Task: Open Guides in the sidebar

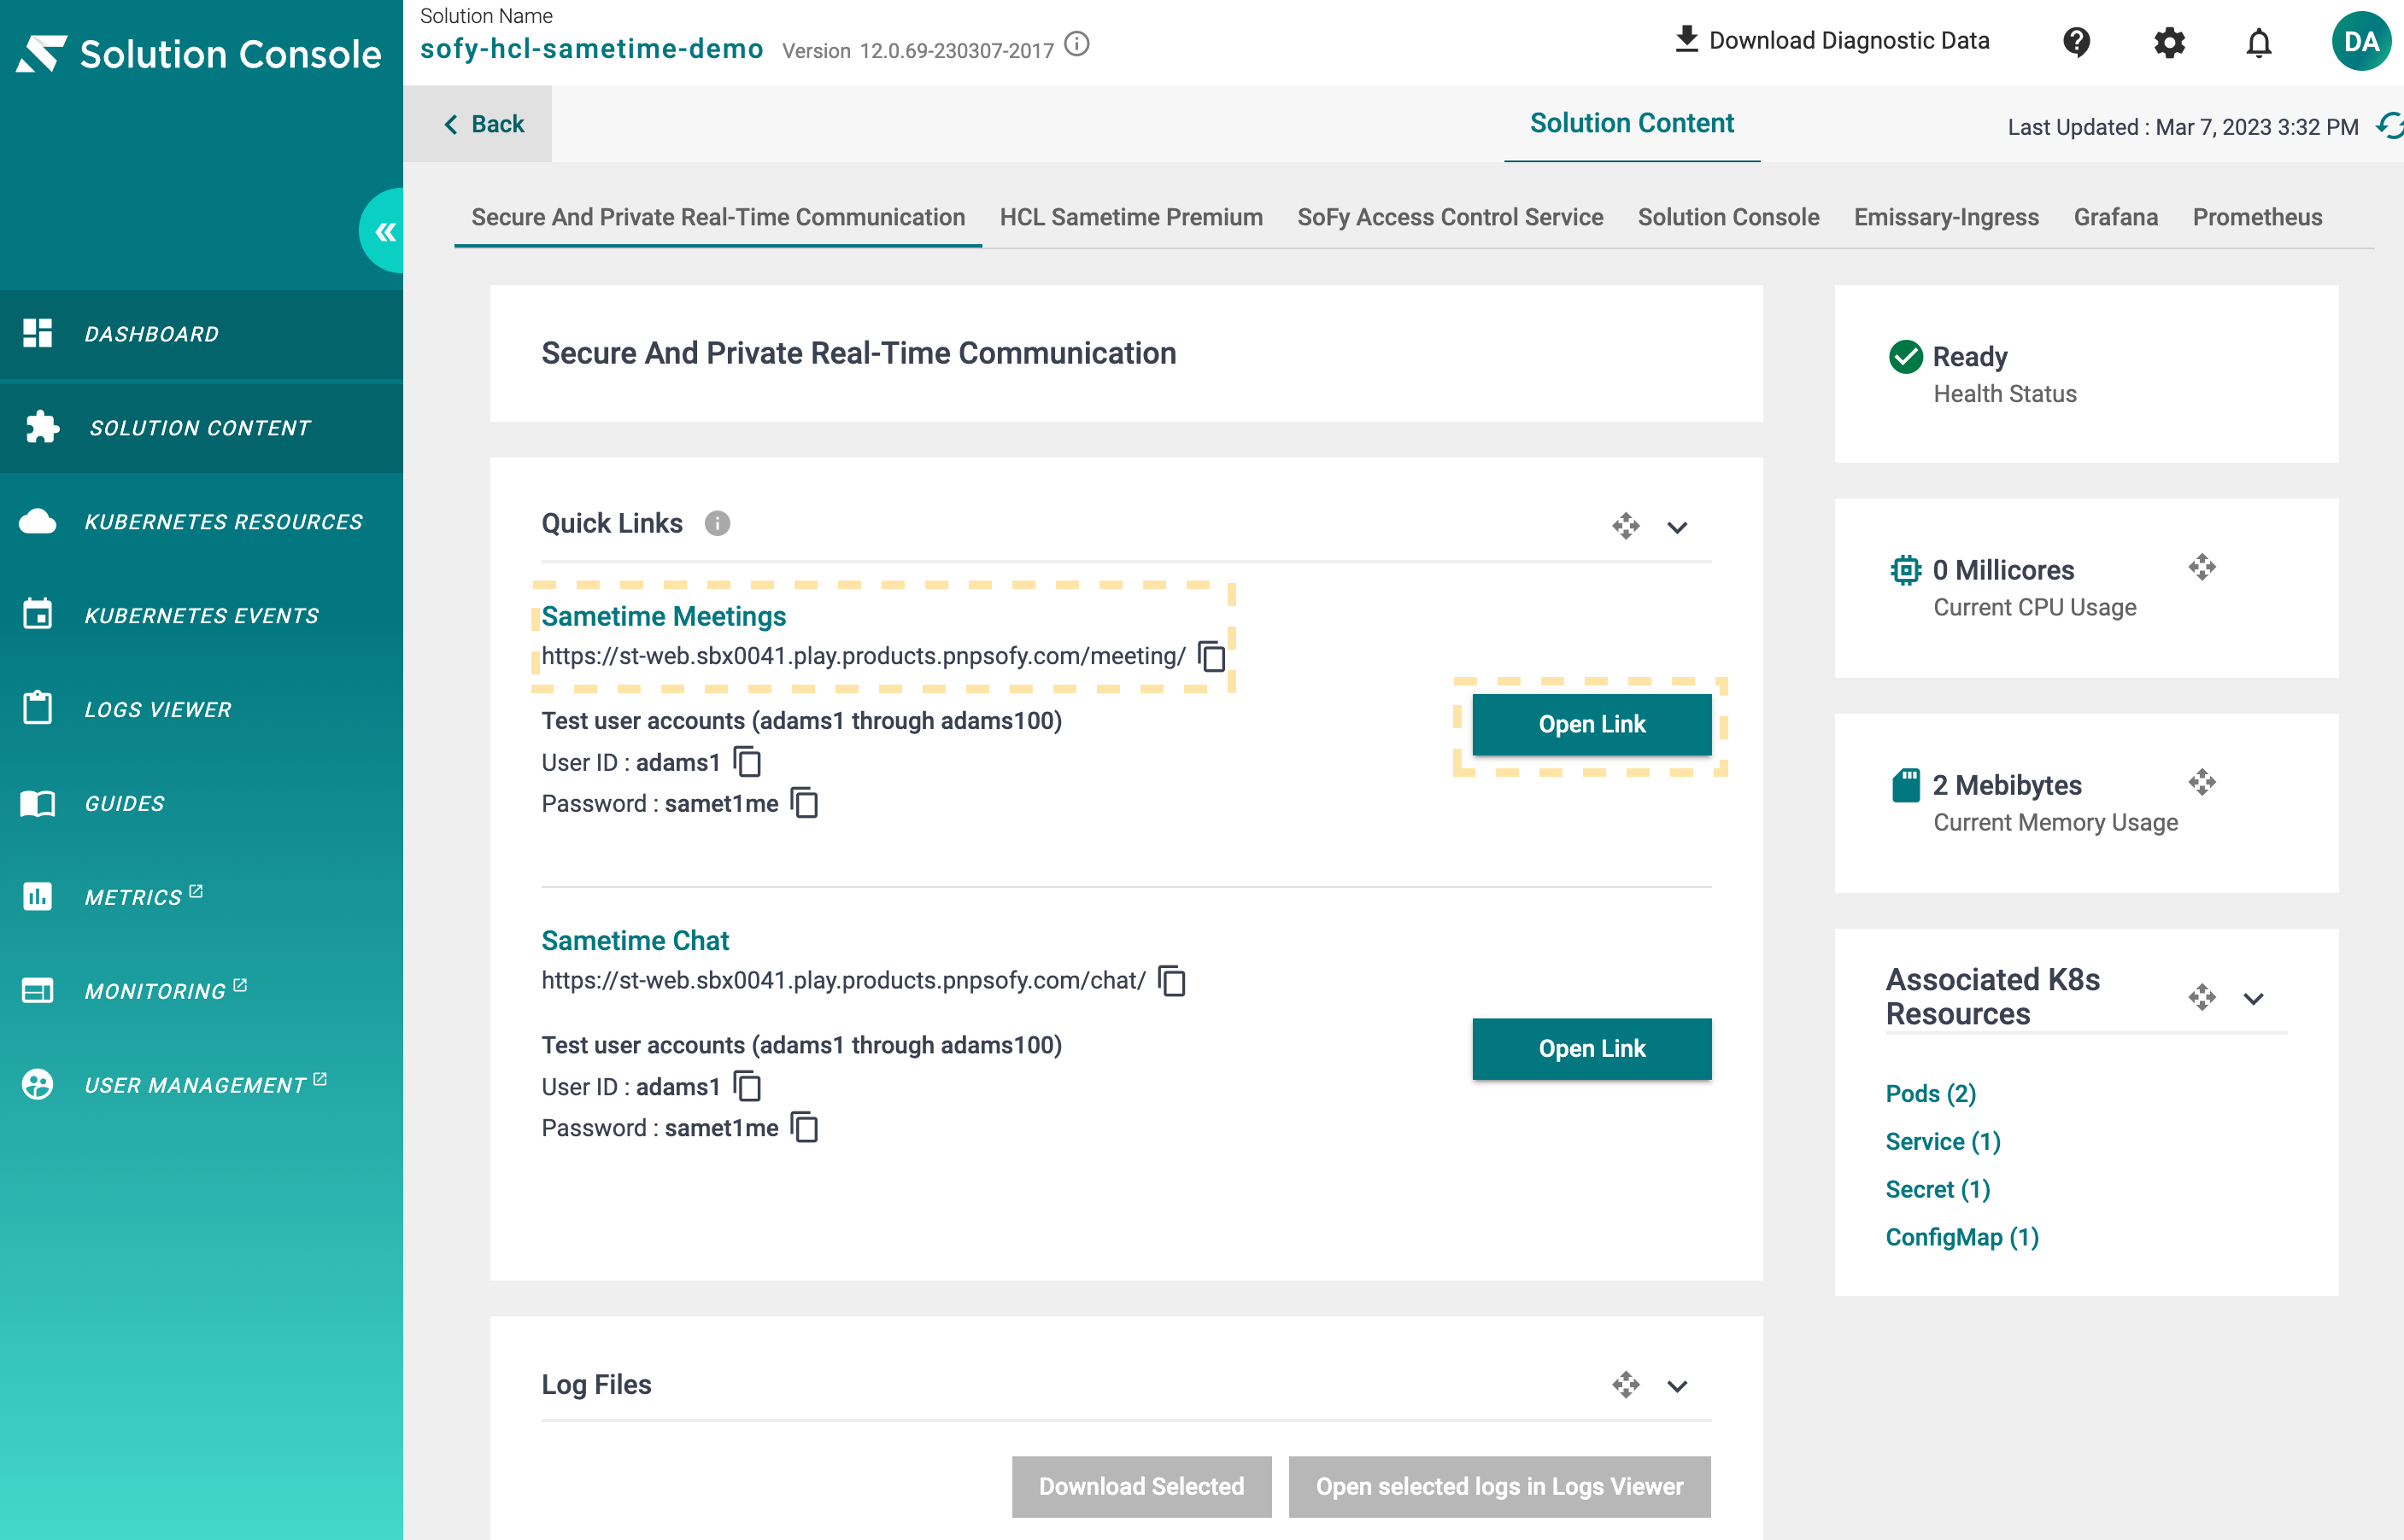Action: tap(201, 804)
